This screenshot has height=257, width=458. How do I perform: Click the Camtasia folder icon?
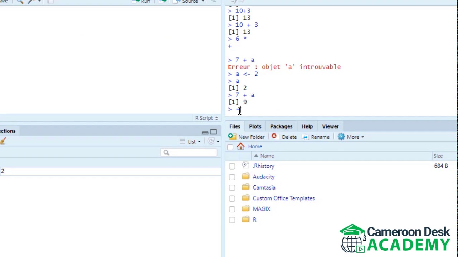245,187
